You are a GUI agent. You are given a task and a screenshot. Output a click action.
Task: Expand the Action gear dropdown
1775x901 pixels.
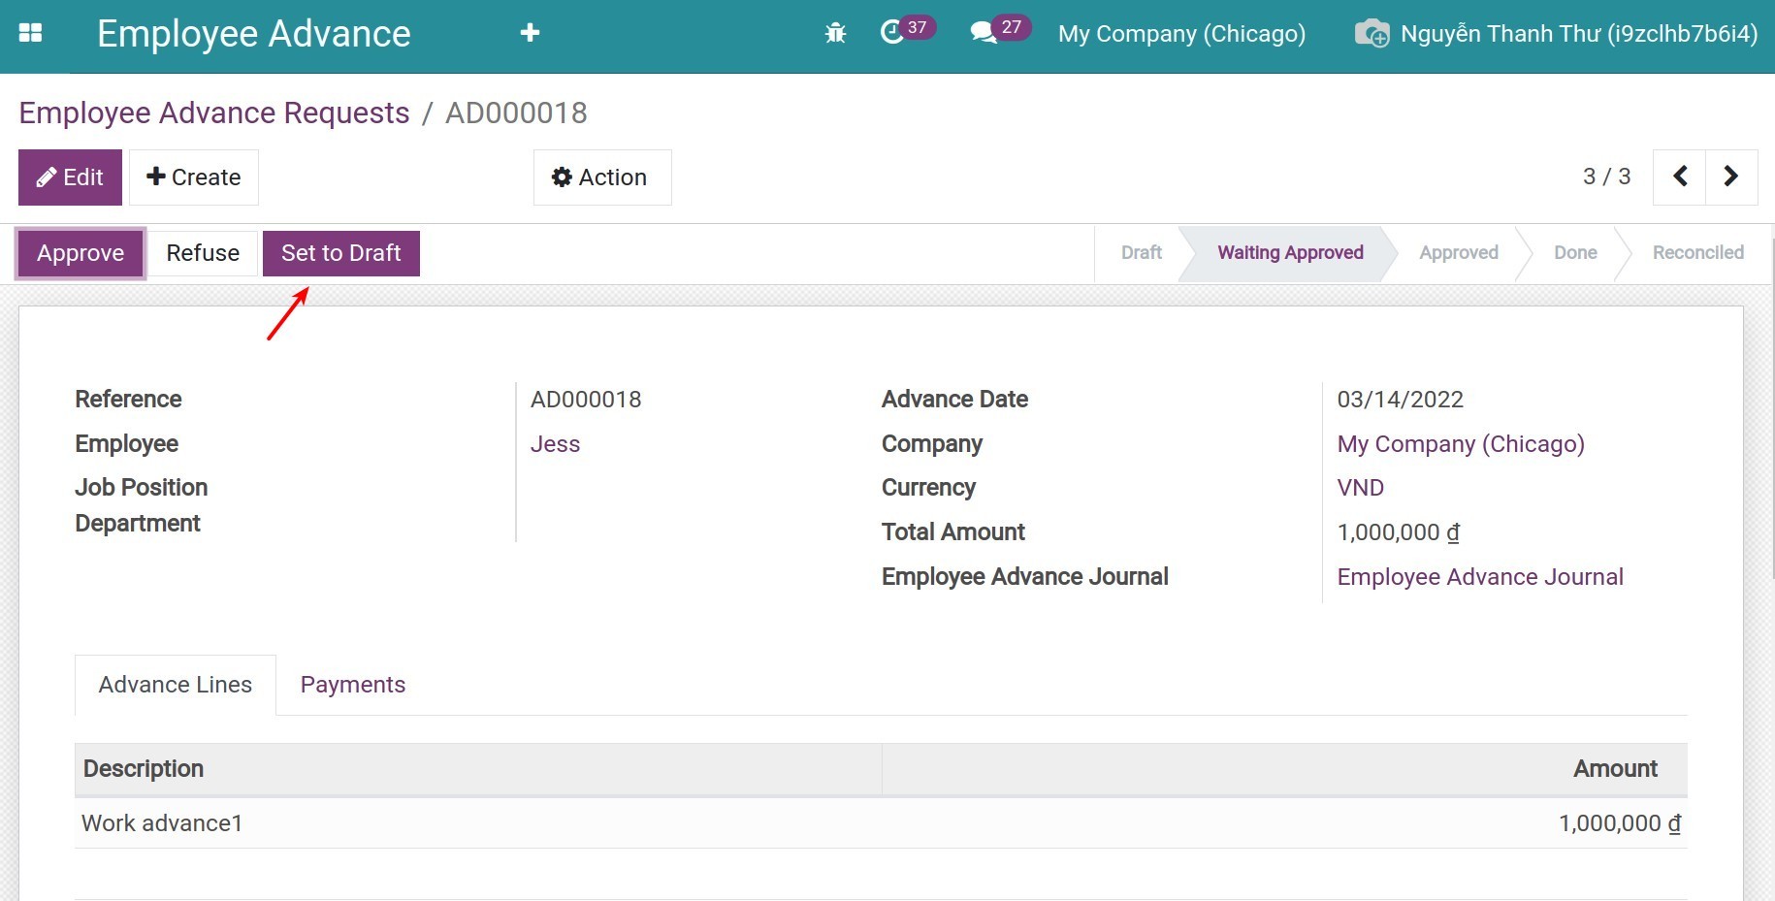[x=601, y=177]
